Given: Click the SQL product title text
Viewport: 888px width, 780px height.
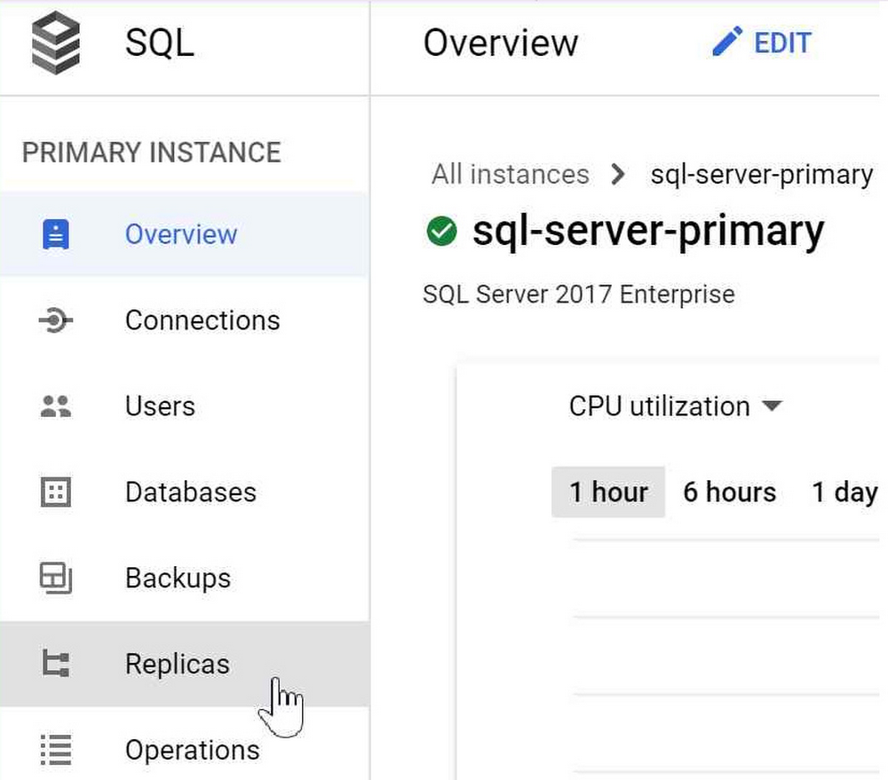Looking at the screenshot, I should point(160,43).
